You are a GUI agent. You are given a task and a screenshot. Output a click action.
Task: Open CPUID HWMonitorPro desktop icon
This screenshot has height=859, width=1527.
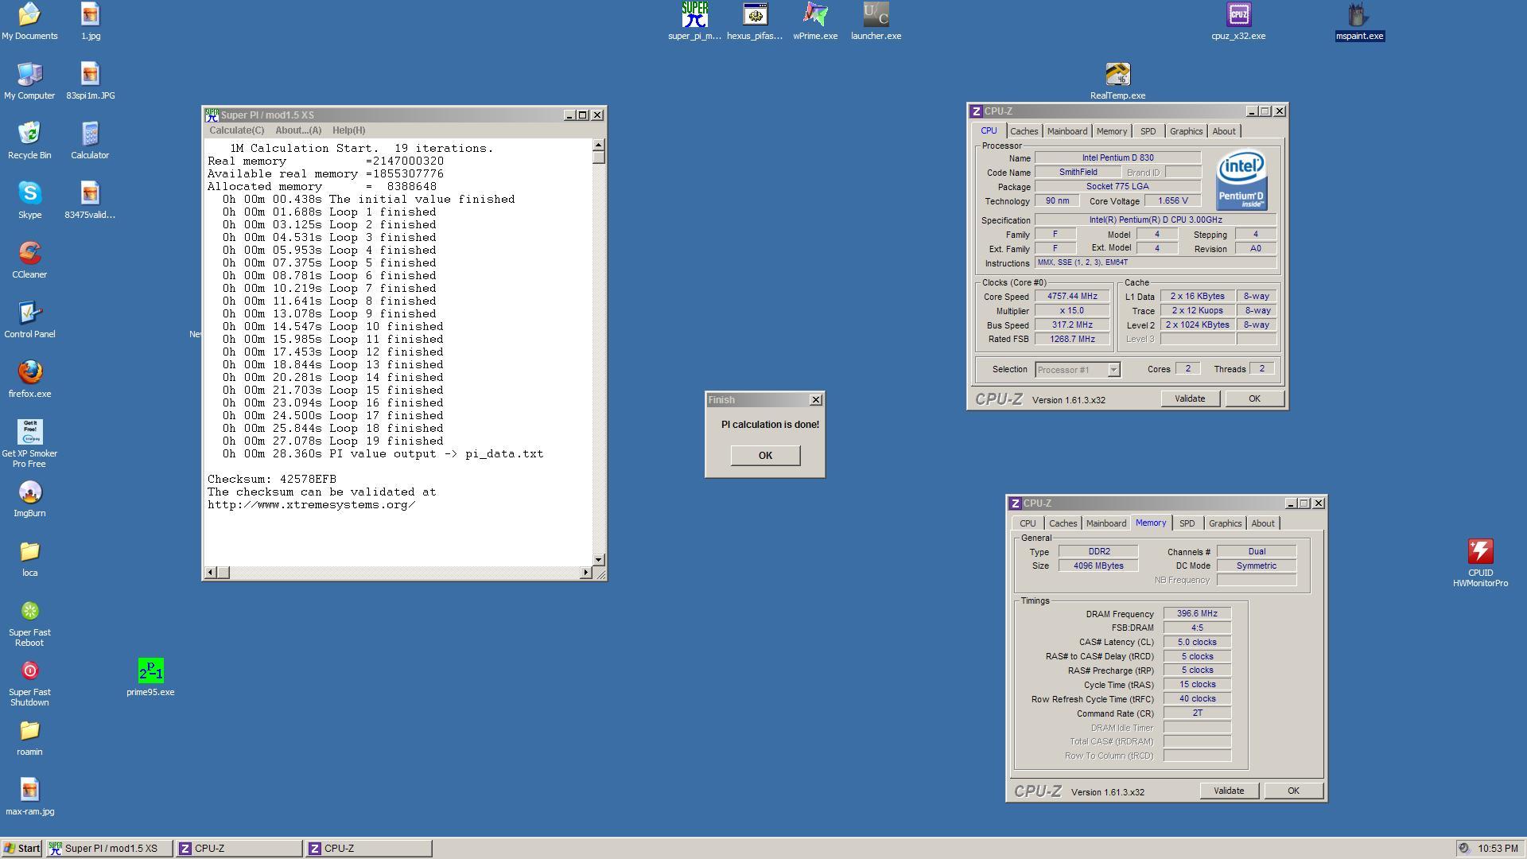pyautogui.click(x=1480, y=562)
